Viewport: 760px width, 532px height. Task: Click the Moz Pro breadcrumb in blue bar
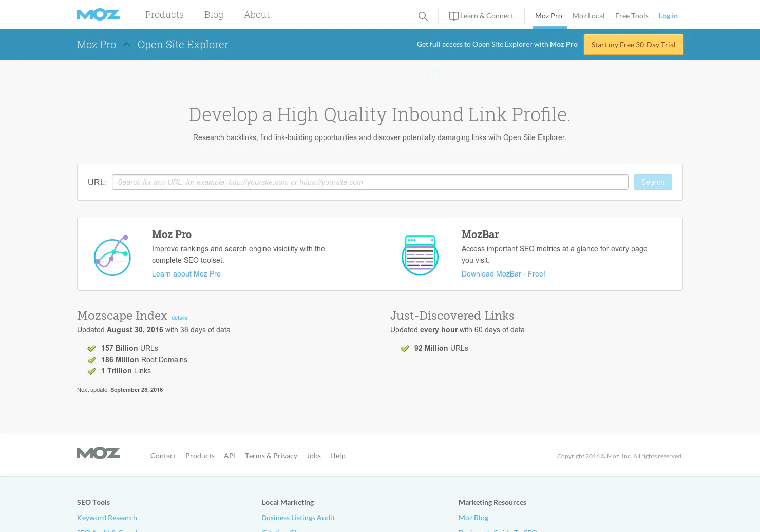coord(97,45)
